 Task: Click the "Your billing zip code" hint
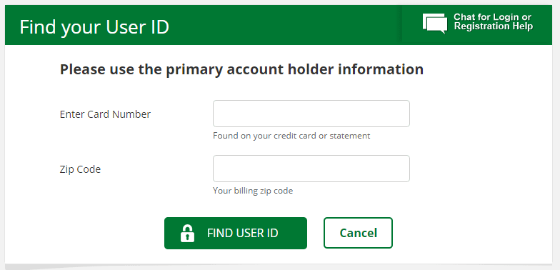tap(253, 191)
